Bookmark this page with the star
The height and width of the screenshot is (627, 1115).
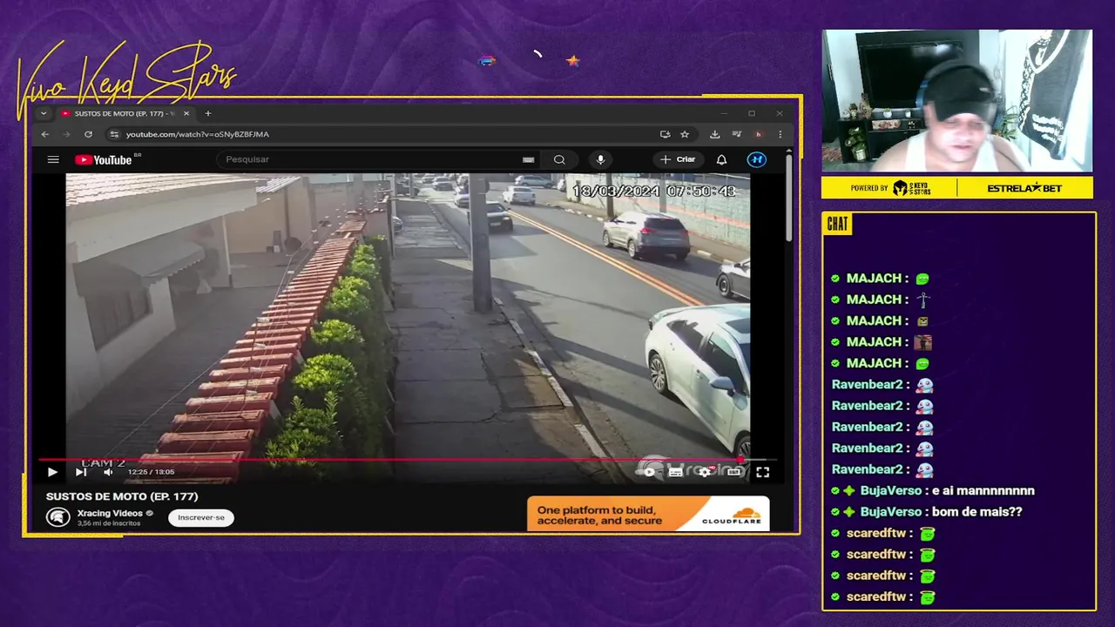[x=685, y=134]
